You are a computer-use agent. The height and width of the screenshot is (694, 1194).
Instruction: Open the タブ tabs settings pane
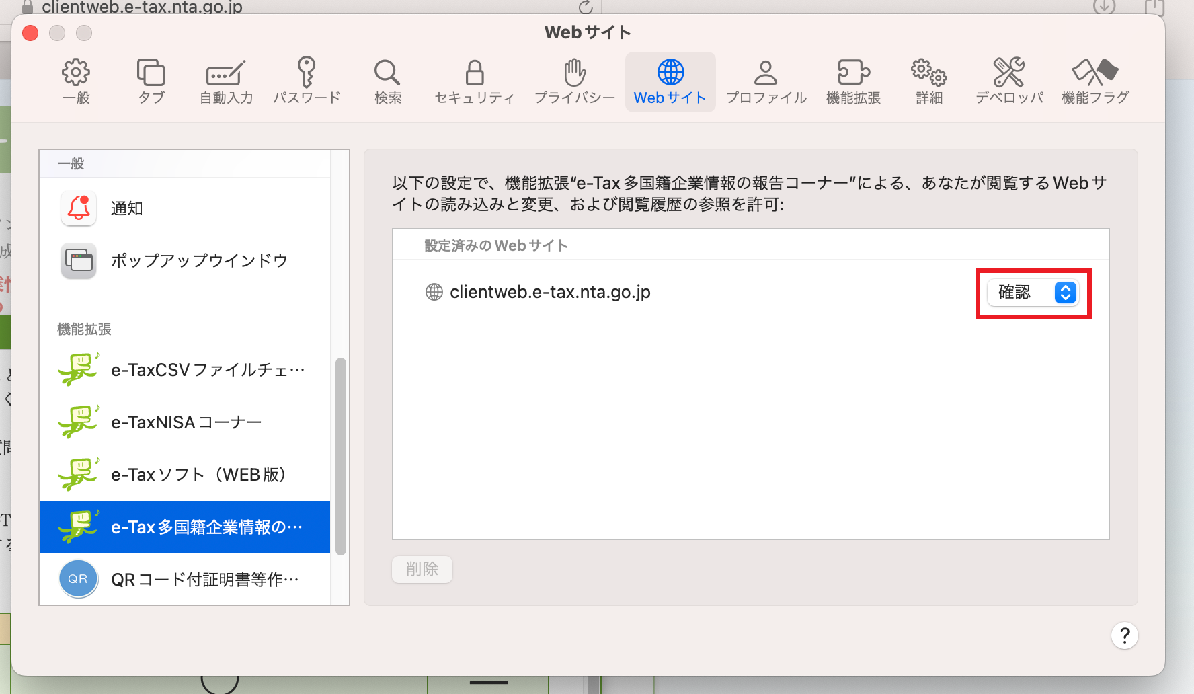tap(151, 81)
